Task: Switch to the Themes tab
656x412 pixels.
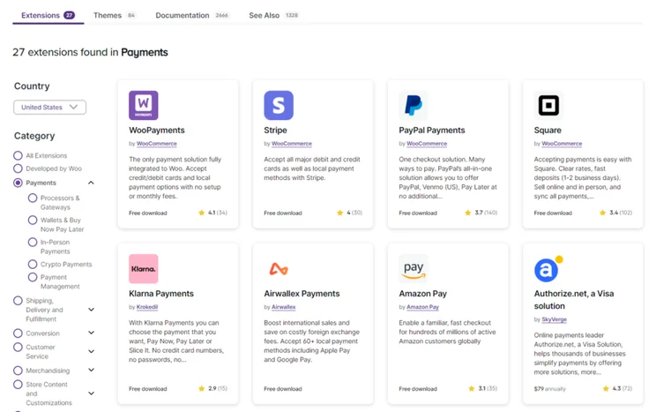Action: tap(115, 16)
